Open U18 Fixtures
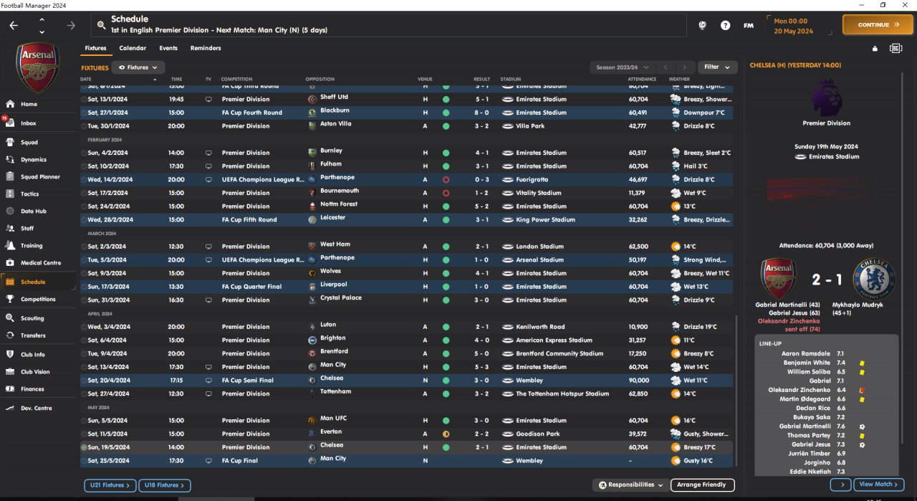This screenshot has width=917, height=501. (x=165, y=486)
